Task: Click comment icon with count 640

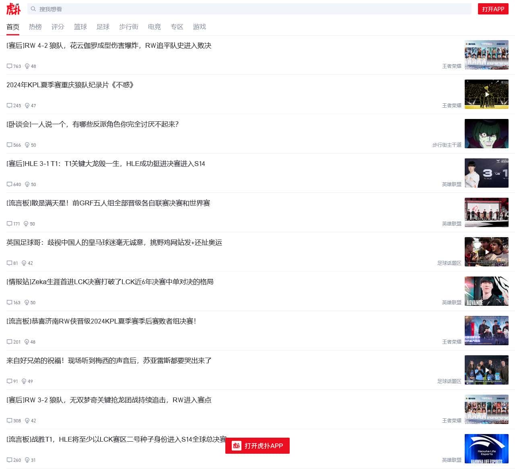Action: tap(9, 184)
